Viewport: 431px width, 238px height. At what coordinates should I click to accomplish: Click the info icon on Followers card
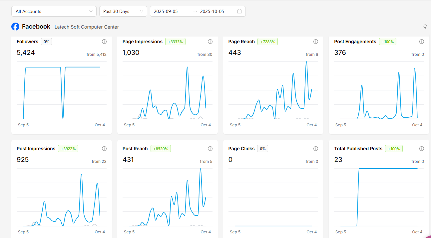[x=104, y=42]
